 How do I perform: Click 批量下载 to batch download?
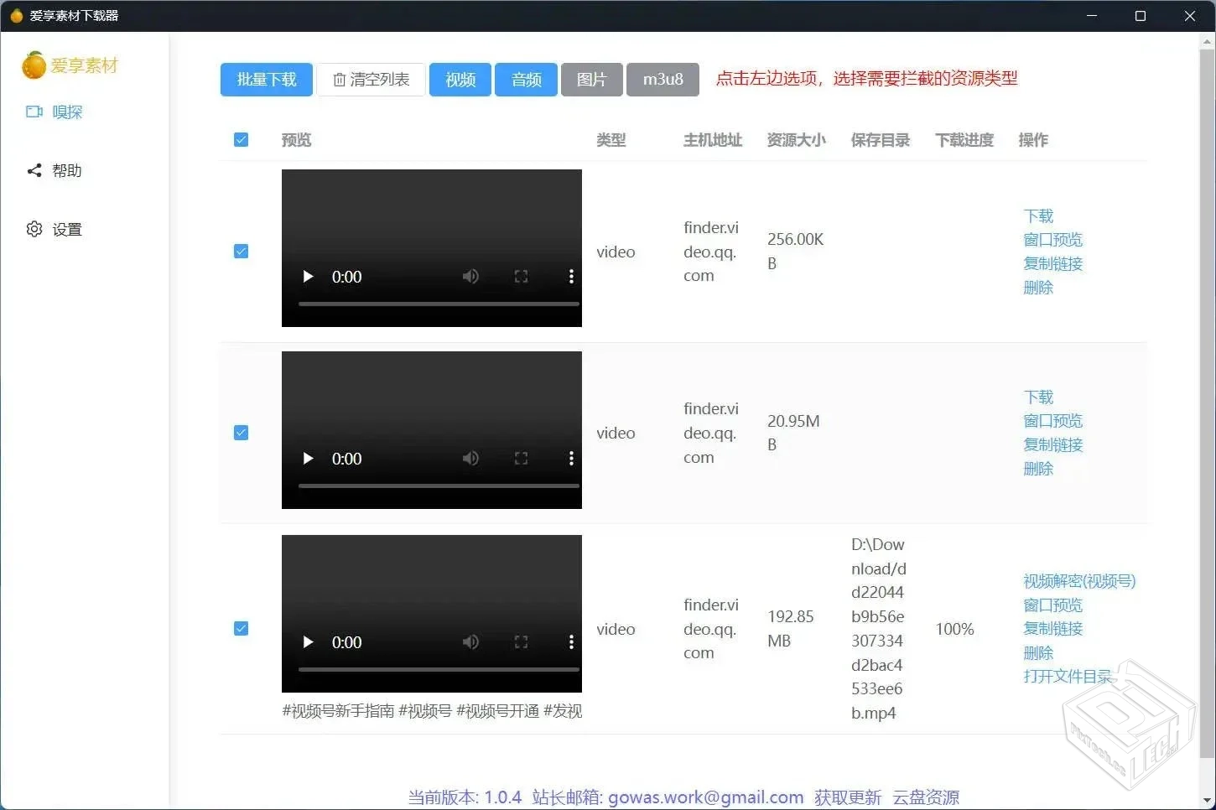pos(266,79)
